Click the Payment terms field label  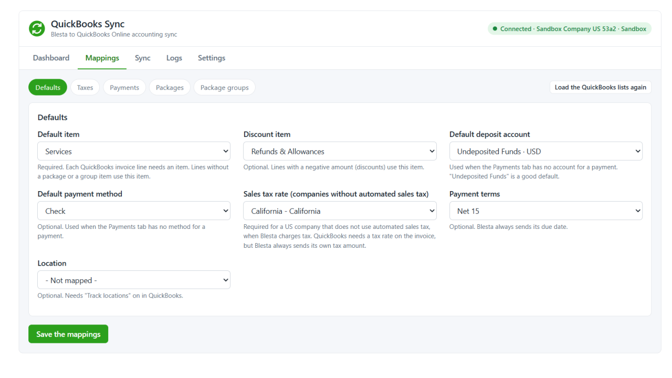tap(475, 194)
